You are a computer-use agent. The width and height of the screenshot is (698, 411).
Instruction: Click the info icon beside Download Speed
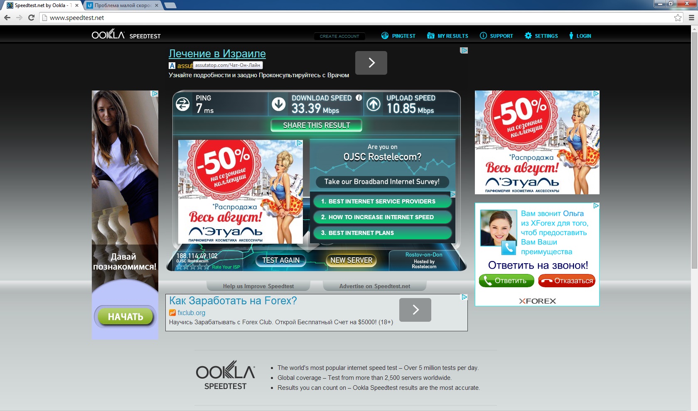359,98
